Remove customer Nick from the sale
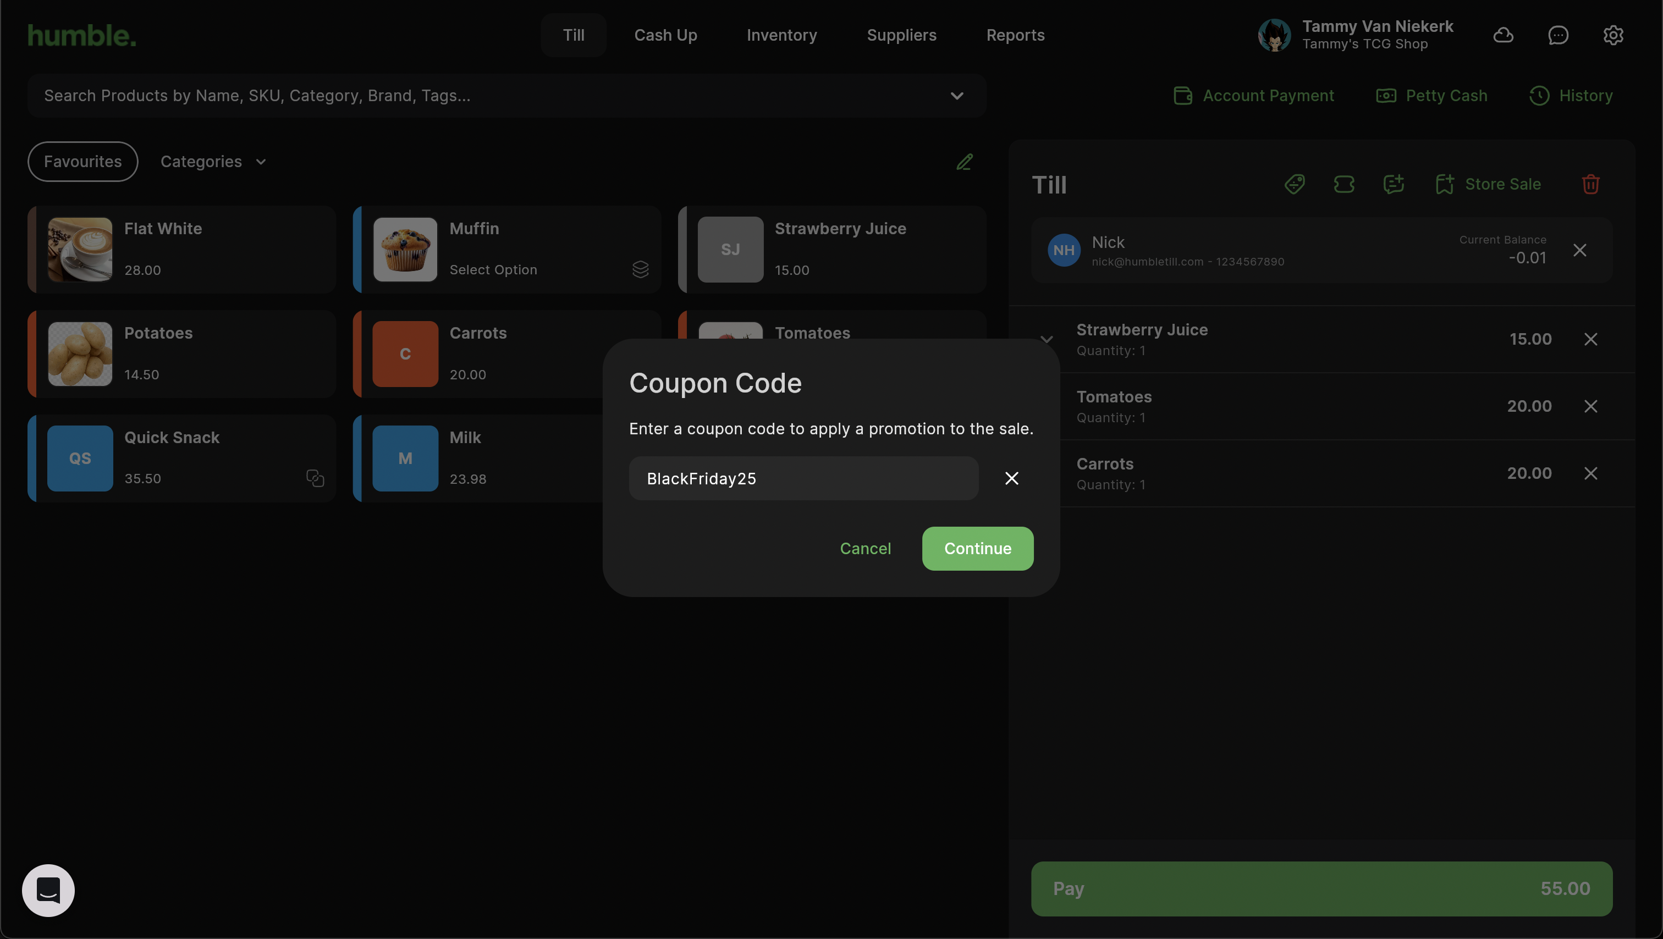This screenshot has width=1663, height=939. coord(1580,250)
